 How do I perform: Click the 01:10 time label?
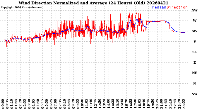coord(12,104)
